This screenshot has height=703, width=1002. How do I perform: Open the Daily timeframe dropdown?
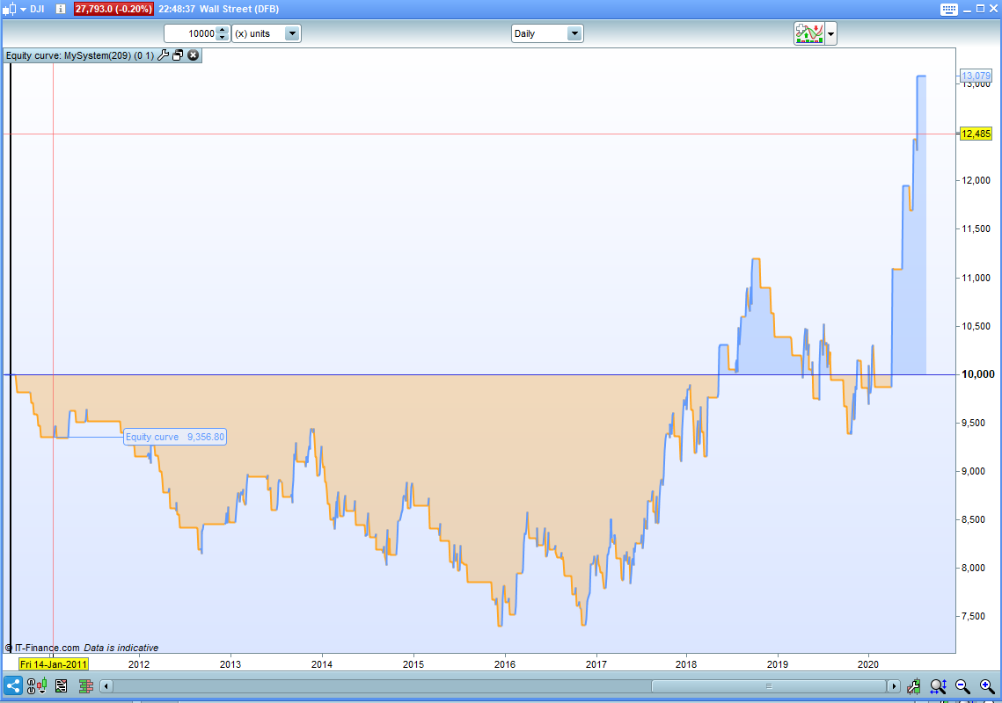[x=547, y=33]
